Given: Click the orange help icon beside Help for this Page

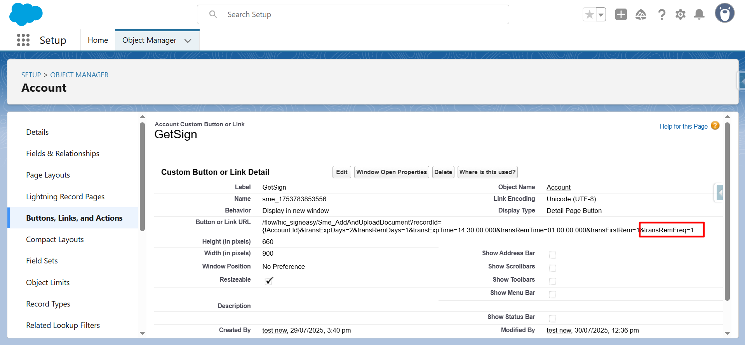Looking at the screenshot, I should pyautogui.click(x=715, y=125).
